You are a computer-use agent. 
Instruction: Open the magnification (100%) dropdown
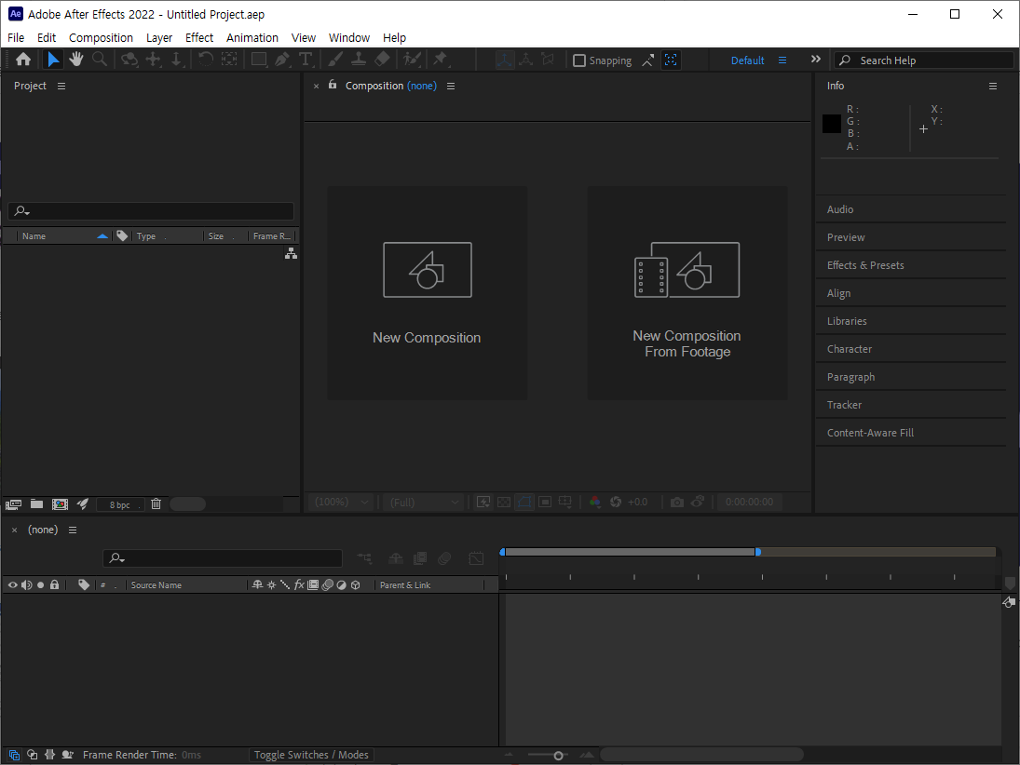tap(342, 502)
